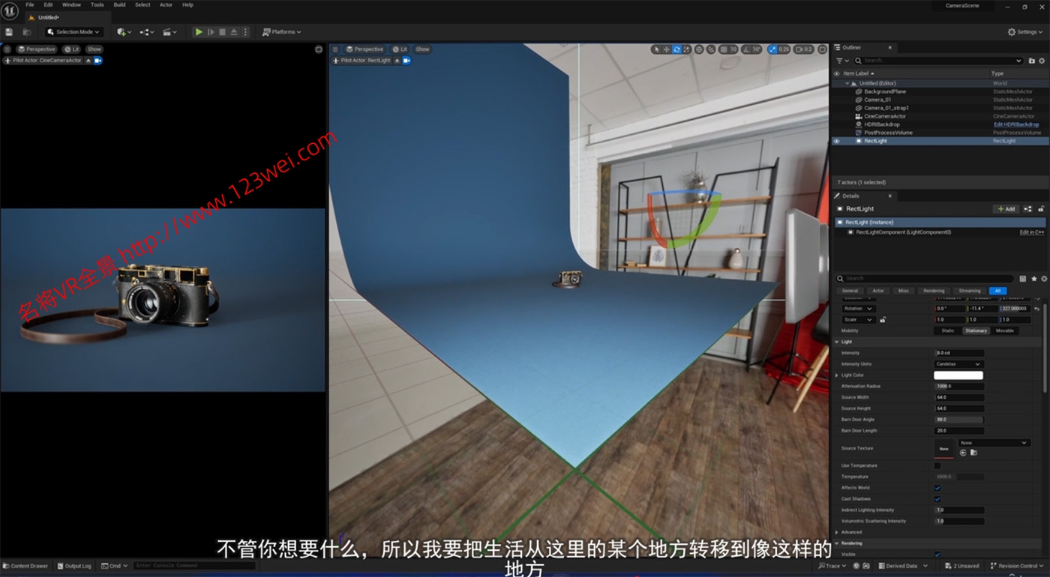This screenshot has height=577, width=1050.
Task: Disable the Cast Shadows checkbox
Action: click(x=937, y=498)
